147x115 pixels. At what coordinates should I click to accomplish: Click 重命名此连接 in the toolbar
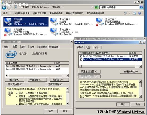click(56, 13)
